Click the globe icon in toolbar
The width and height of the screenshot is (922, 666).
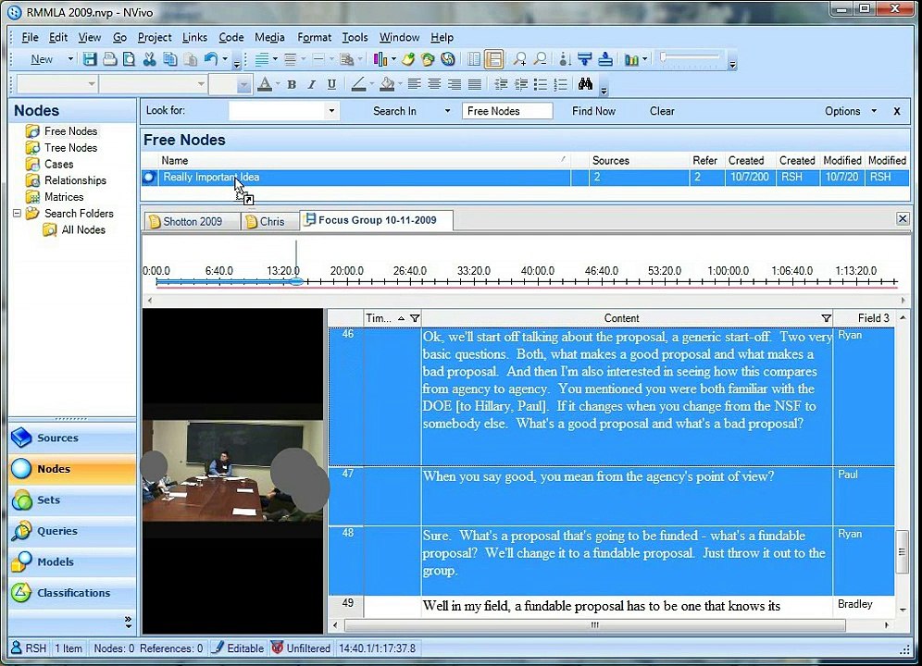point(448,59)
